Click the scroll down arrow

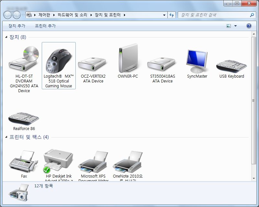[253, 179]
